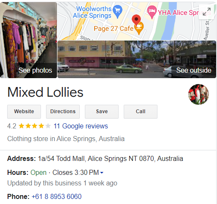The height and width of the screenshot is (204, 217).
Task: Open the See outside street view image
Action: point(137,59)
